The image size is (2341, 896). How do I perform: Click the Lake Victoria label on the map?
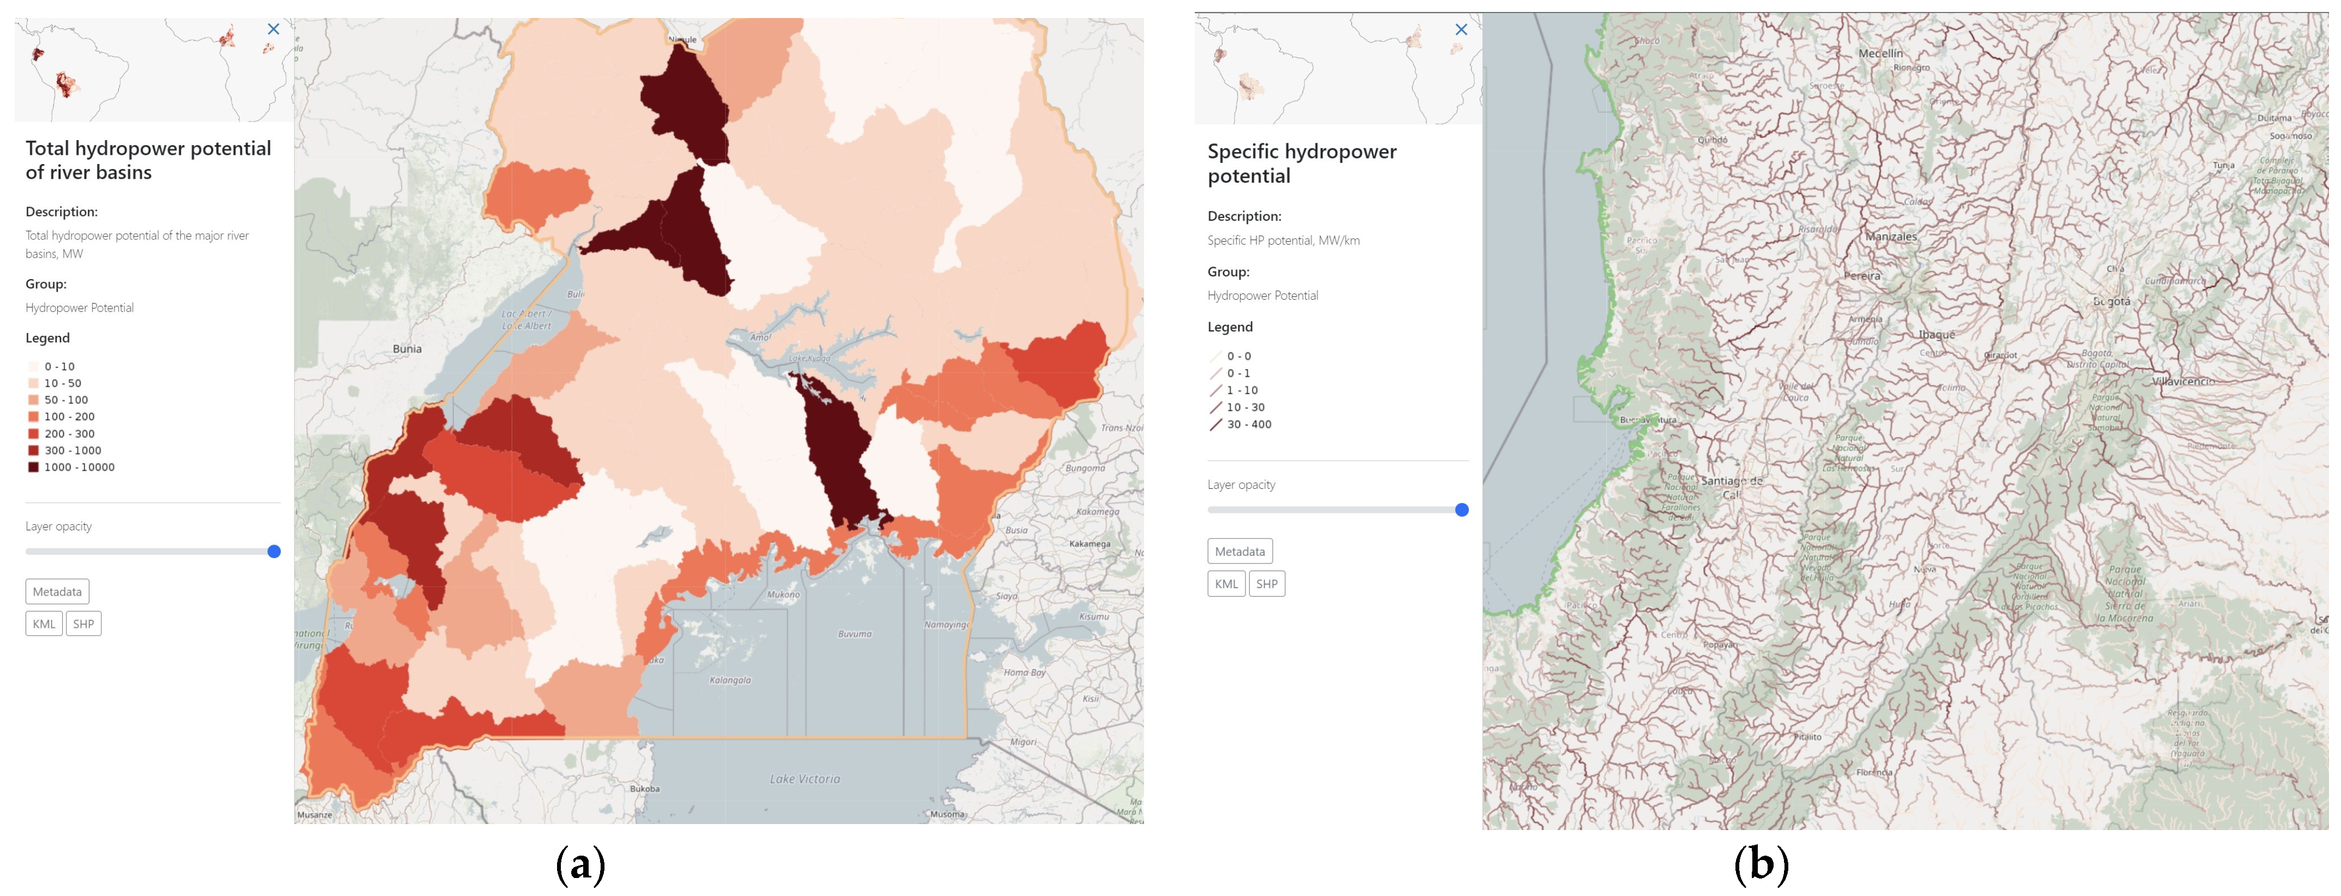[x=804, y=779]
